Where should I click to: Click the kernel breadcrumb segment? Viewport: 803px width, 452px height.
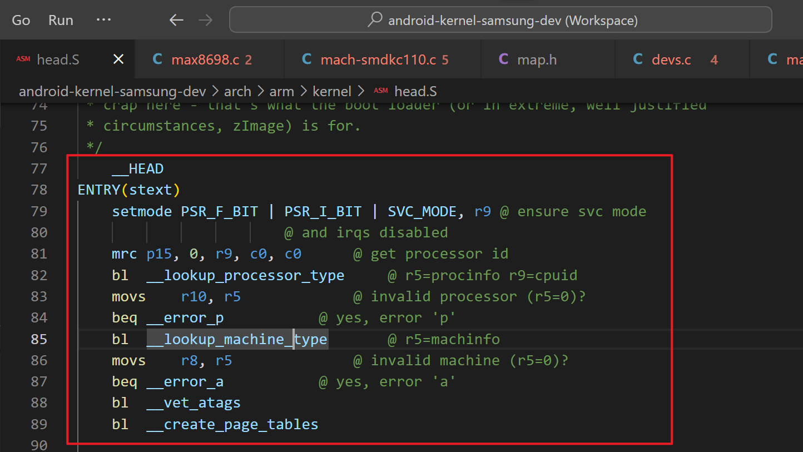pyautogui.click(x=332, y=91)
